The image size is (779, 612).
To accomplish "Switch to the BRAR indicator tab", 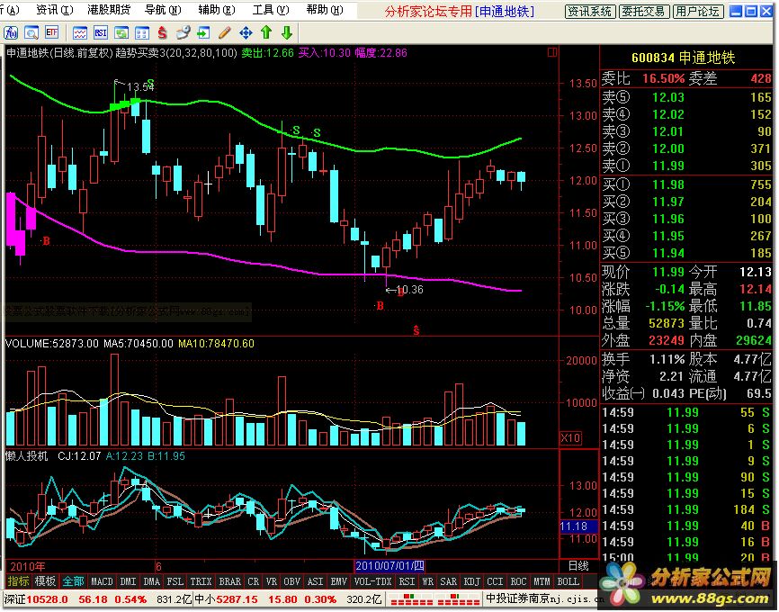I will click(x=230, y=581).
